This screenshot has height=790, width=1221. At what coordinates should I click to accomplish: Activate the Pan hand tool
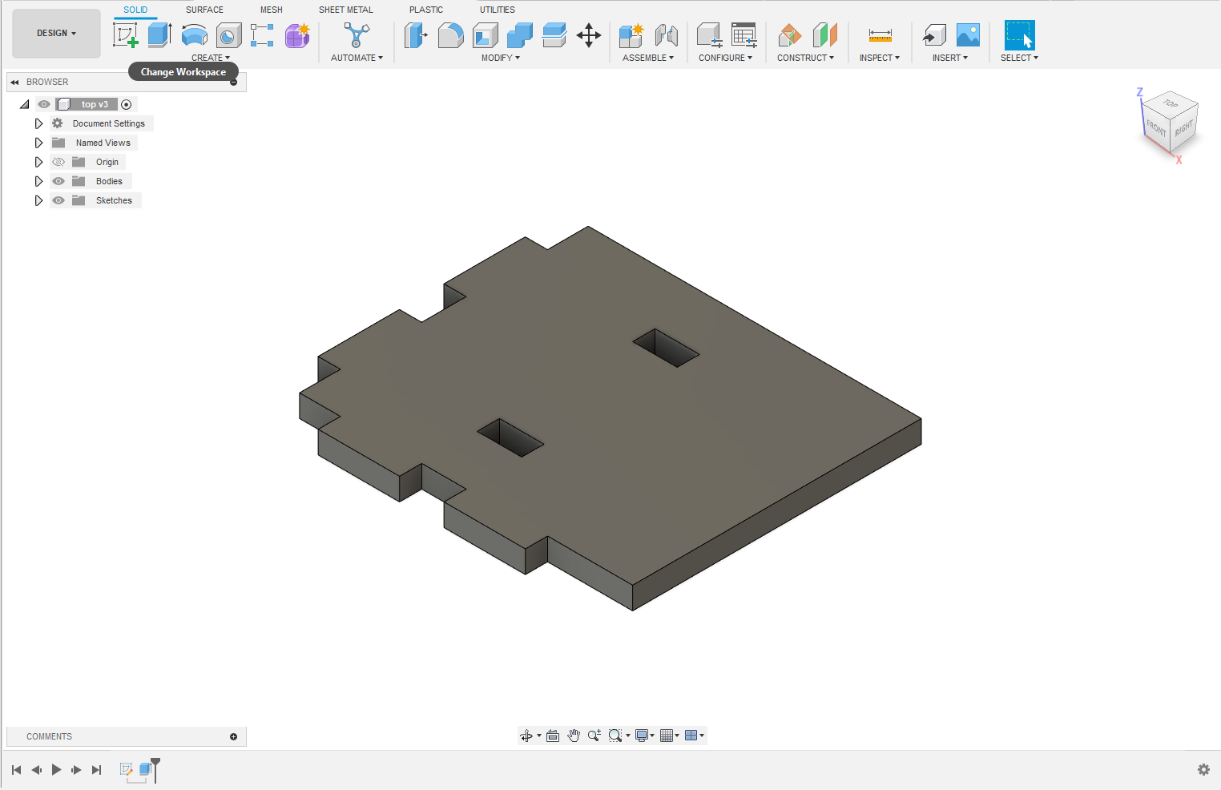click(x=574, y=736)
